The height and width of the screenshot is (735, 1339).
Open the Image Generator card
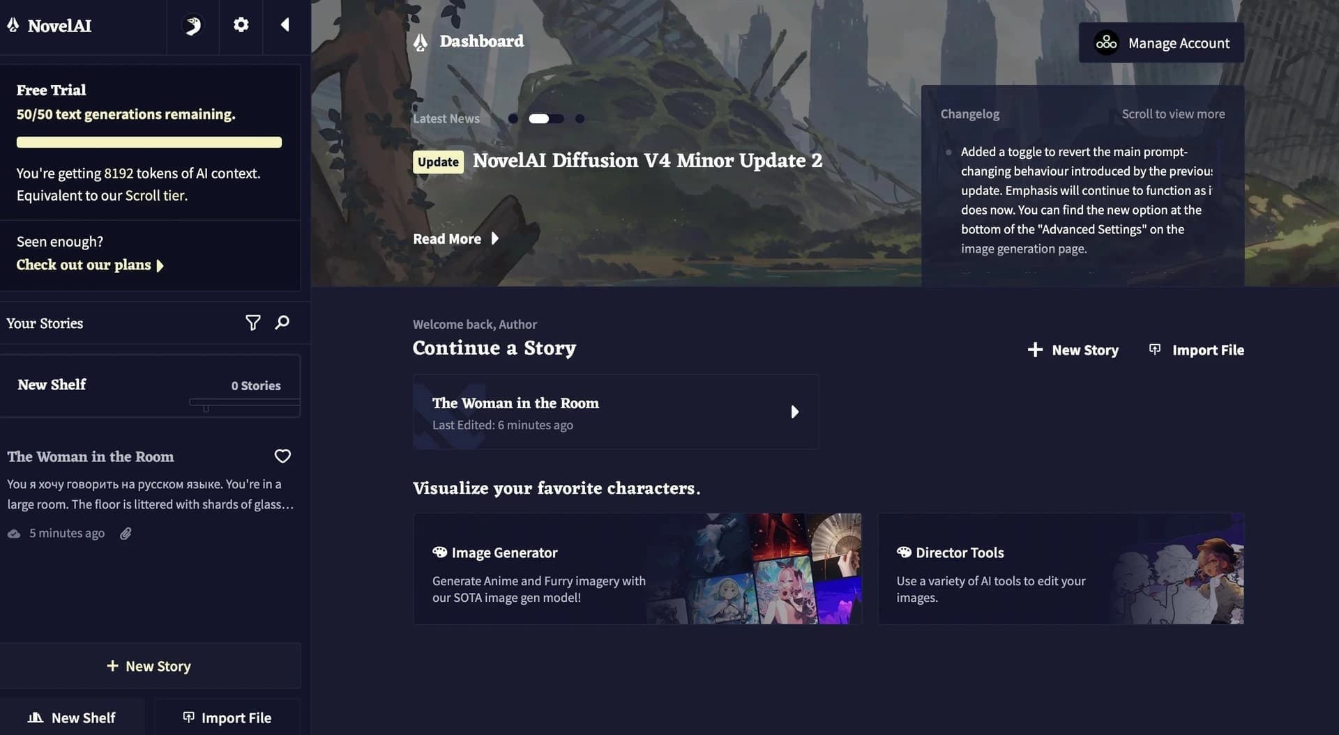[637, 568]
